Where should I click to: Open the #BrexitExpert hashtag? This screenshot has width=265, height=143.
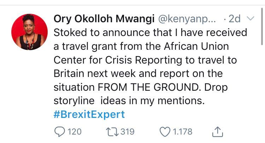pyautogui.click(x=89, y=115)
